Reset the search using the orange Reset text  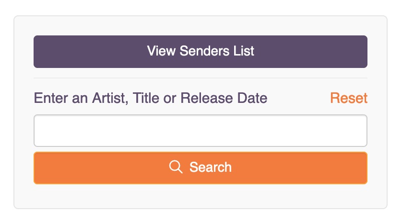point(349,98)
